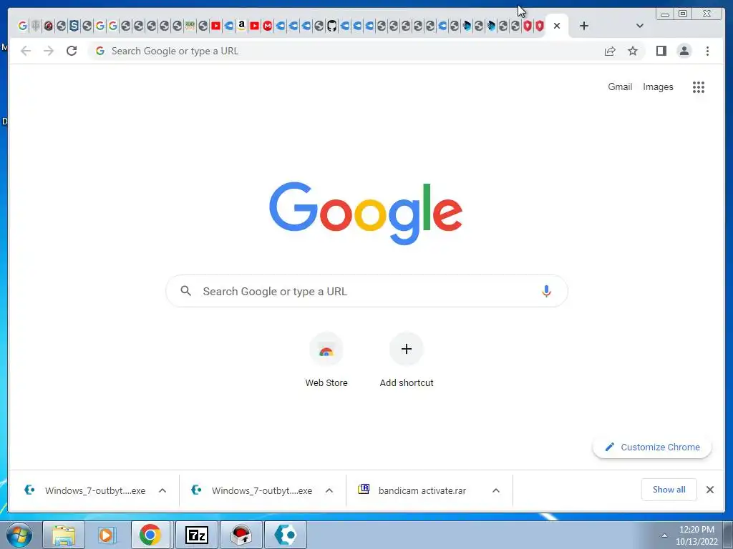Expand options for first Windows_7-outbyt download

[x=162, y=490]
